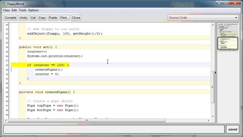This screenshot has width=243, height=137.
Task: Click the Undo button
Action: click(x=23, y=18)
